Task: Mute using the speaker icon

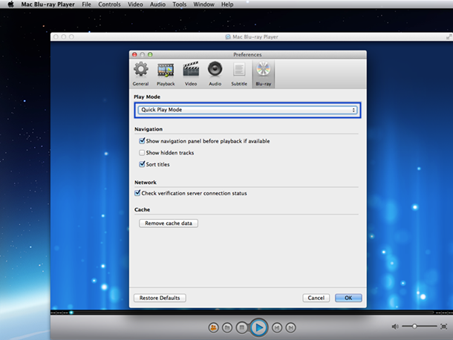Action: [x=395, y=327]
